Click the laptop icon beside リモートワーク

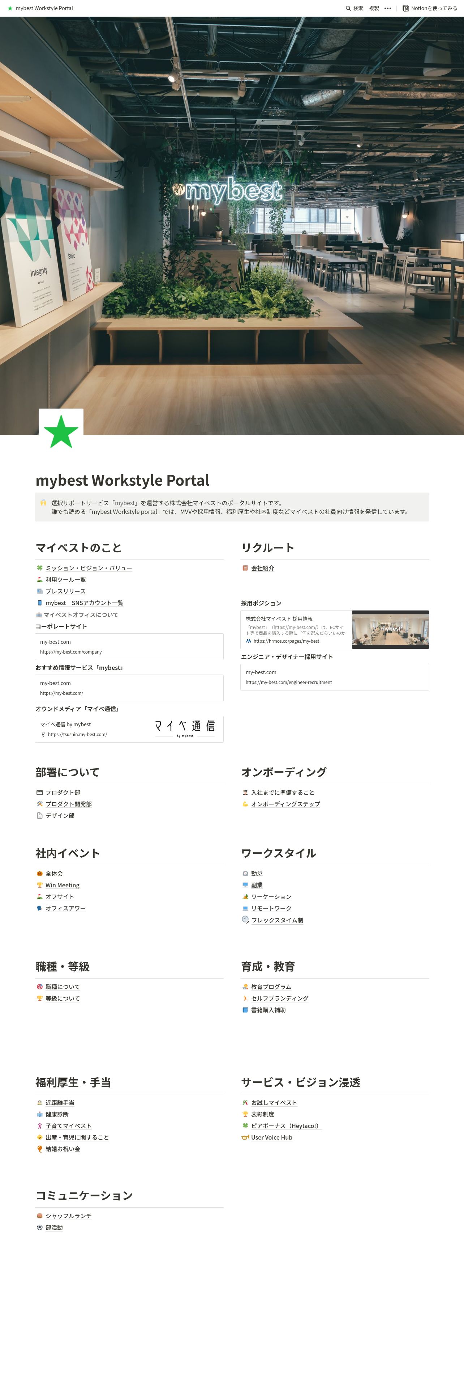coord(245,908)
